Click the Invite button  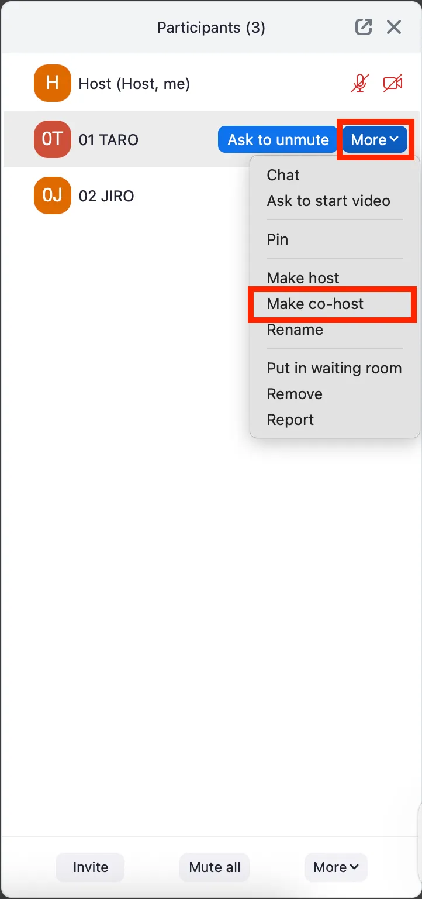tap(91, 867)
